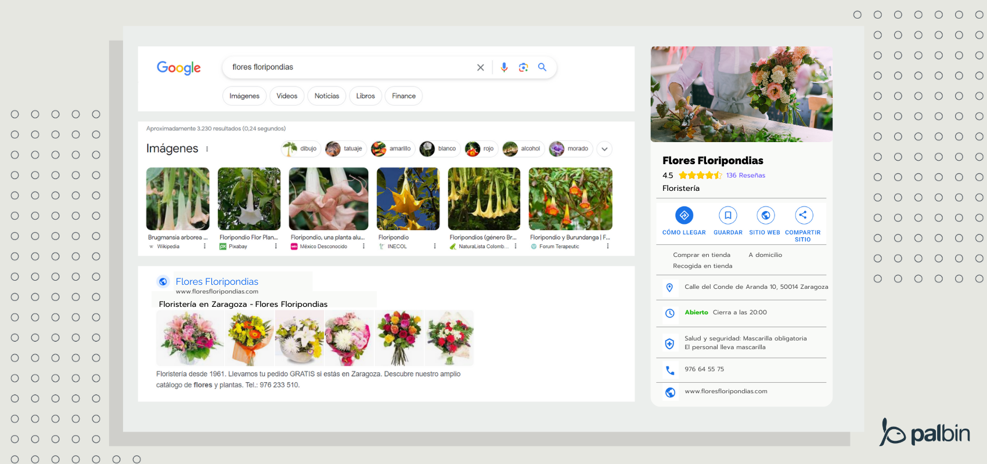Click the star rating in business panel

tap(700, 175)
